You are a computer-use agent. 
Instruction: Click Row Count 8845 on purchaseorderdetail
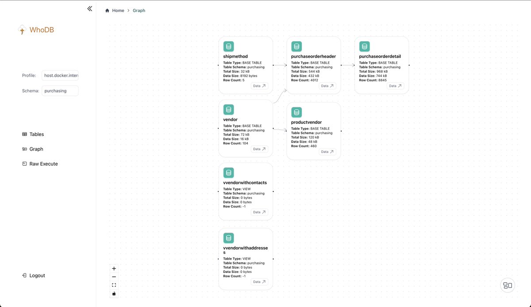(x=373, y=80)
